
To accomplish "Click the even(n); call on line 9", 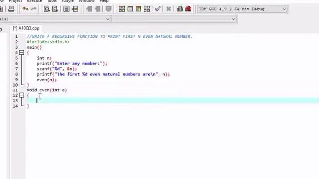I will coord(47,80).
